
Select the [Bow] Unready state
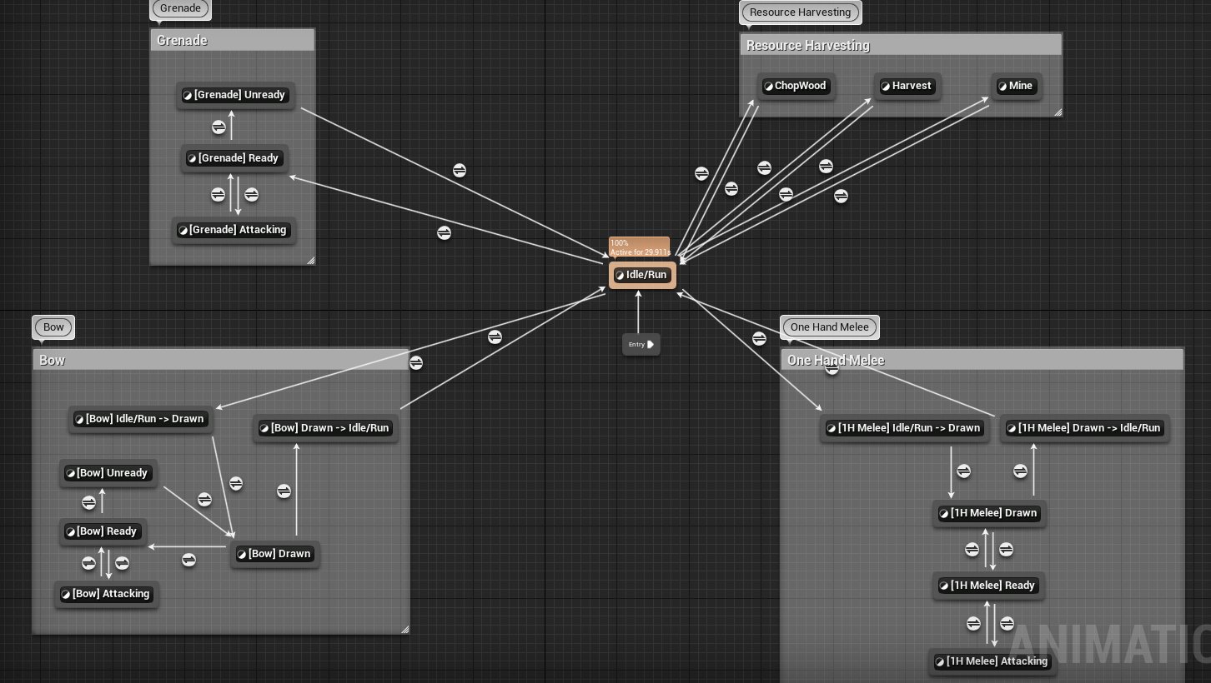click(x=108, y=473)
